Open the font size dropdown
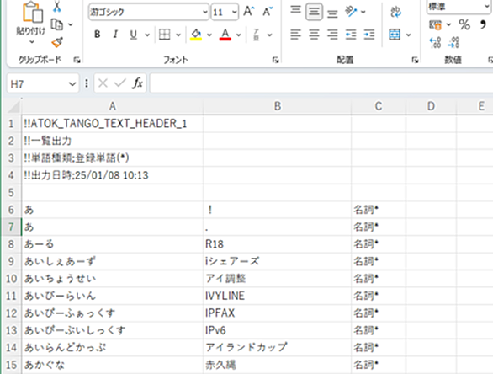Image resolution: width=493 pixels, height=374 pixels. (x=235, y=12)
